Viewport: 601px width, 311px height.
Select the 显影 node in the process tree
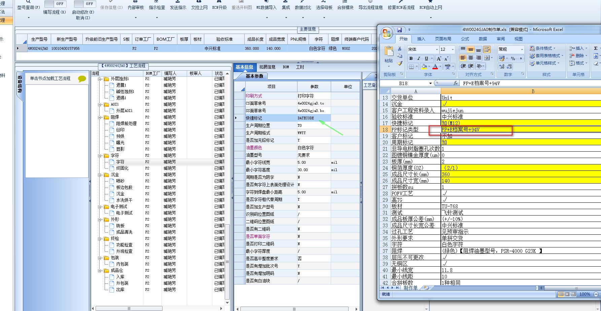[120, 149]
